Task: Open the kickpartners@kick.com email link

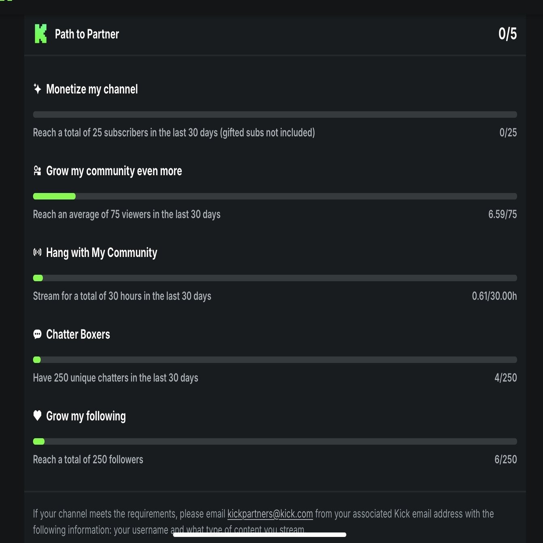Action: [270, 514]
